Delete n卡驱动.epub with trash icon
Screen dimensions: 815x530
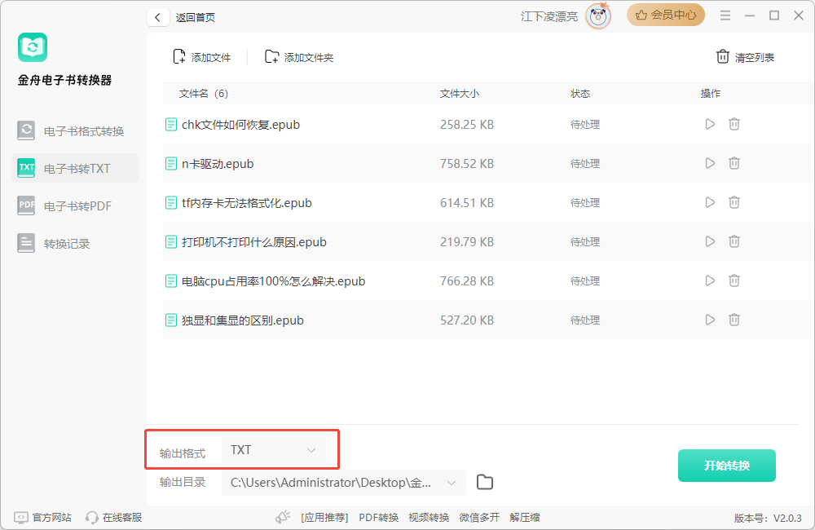point(734,163)
